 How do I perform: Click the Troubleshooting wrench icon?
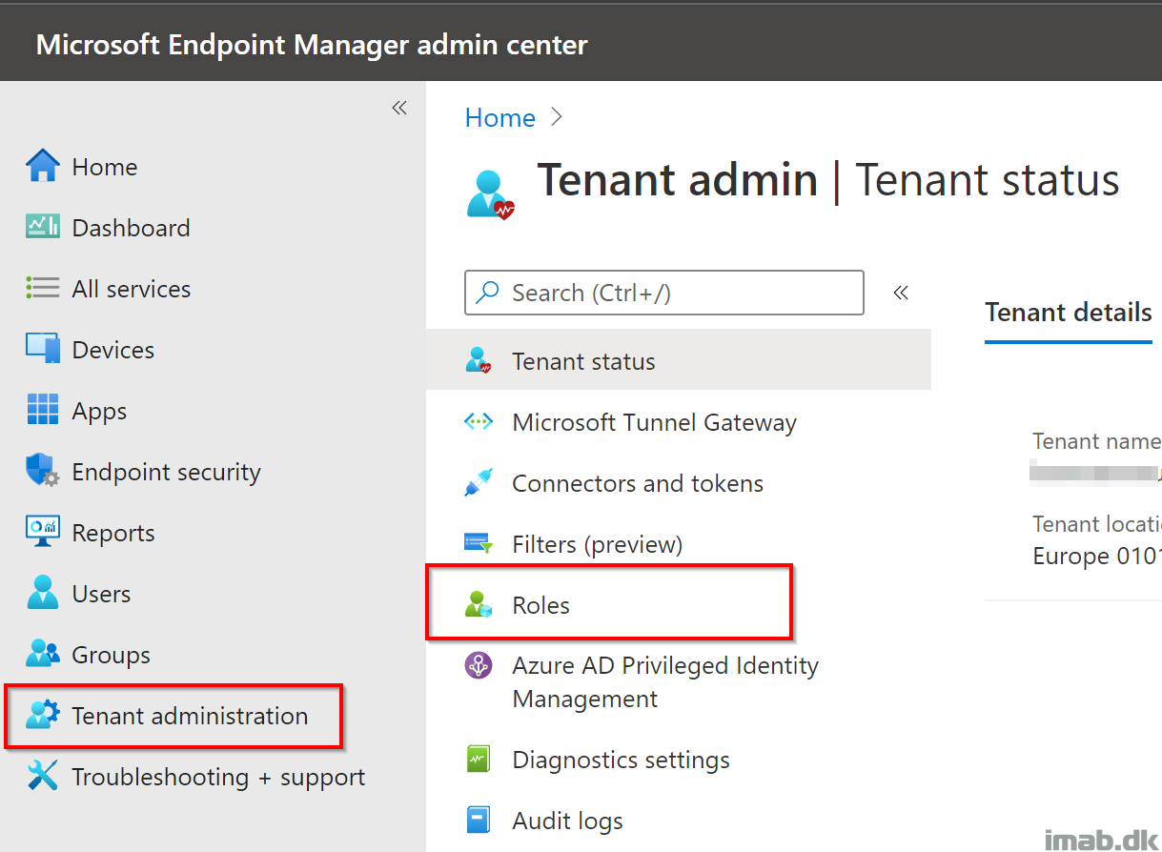43,776
